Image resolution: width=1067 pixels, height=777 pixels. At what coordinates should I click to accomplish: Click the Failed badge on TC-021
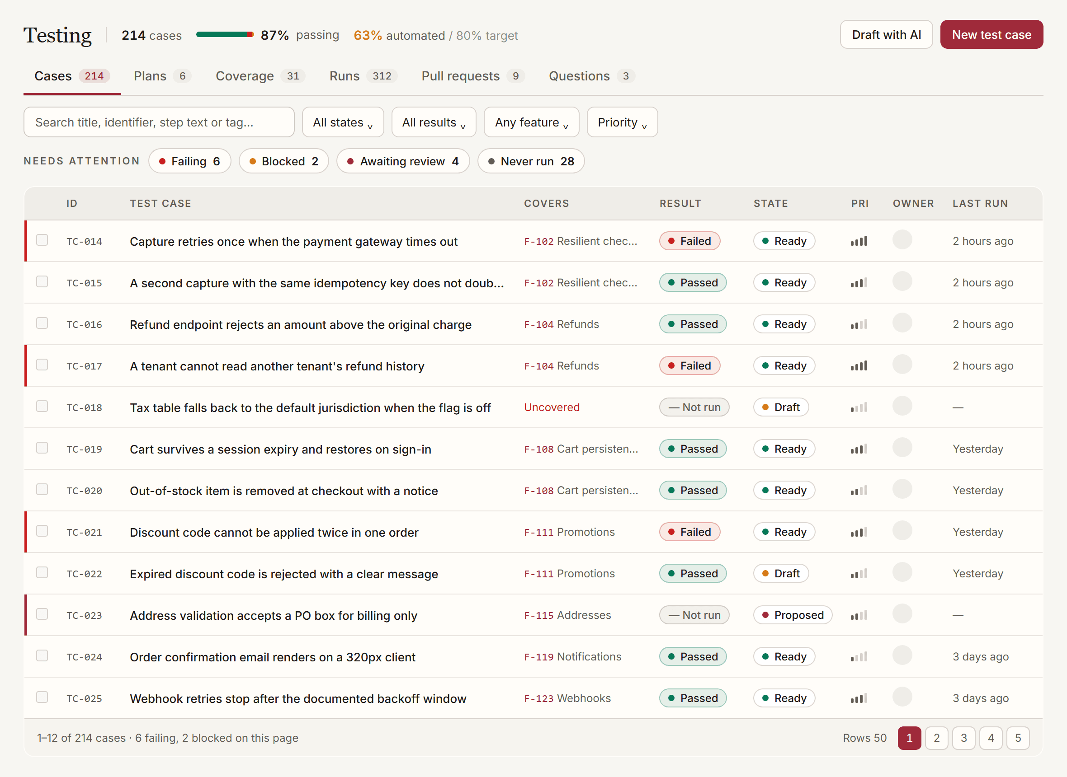(x=689, y=533)
